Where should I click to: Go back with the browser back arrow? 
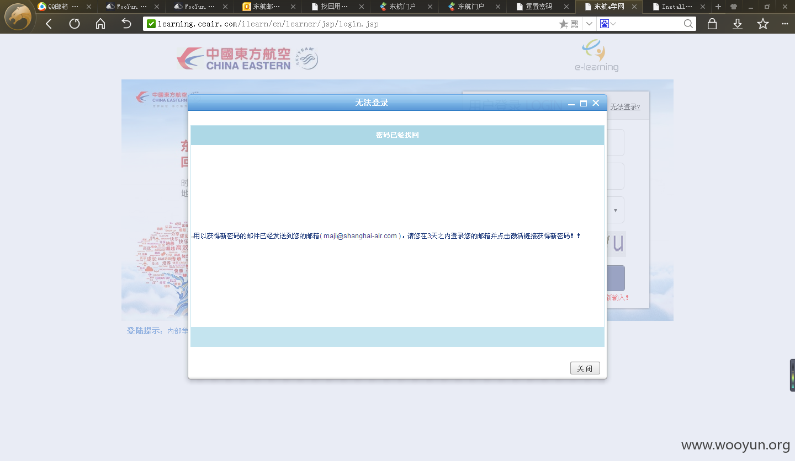pos(49,24)
